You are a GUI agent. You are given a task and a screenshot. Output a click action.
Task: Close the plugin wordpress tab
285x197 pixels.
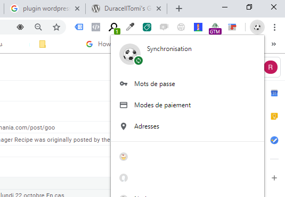point(77,8)
